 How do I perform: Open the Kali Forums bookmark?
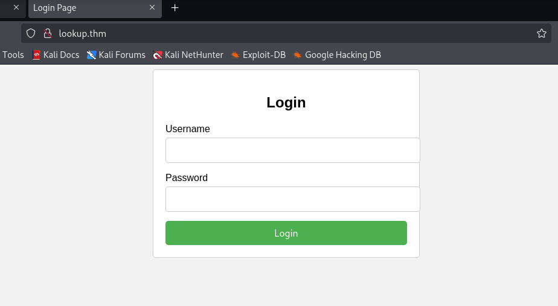click(x=116, y=55)
